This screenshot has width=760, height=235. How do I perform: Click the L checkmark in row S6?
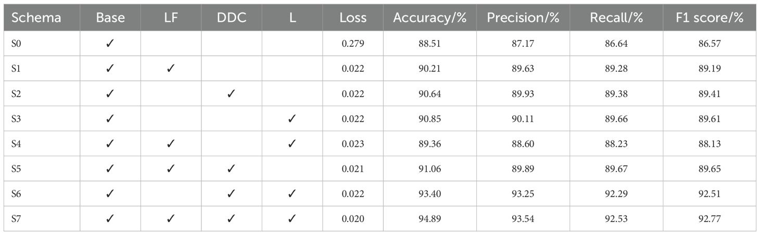click(292, 193)
